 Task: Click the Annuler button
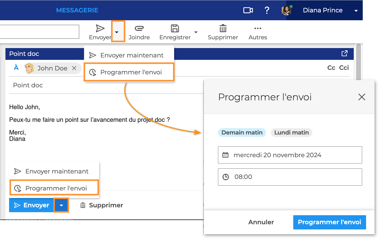coord(261,222)
